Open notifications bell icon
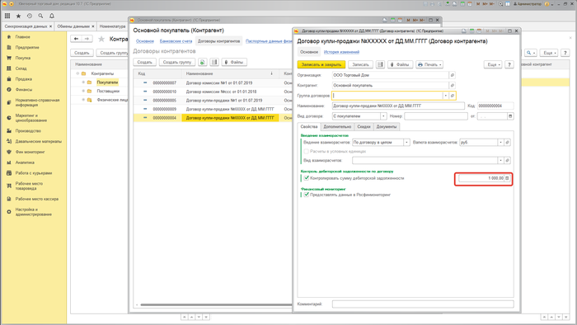Viewport: 577px width, 325px height. pos(52,16)
